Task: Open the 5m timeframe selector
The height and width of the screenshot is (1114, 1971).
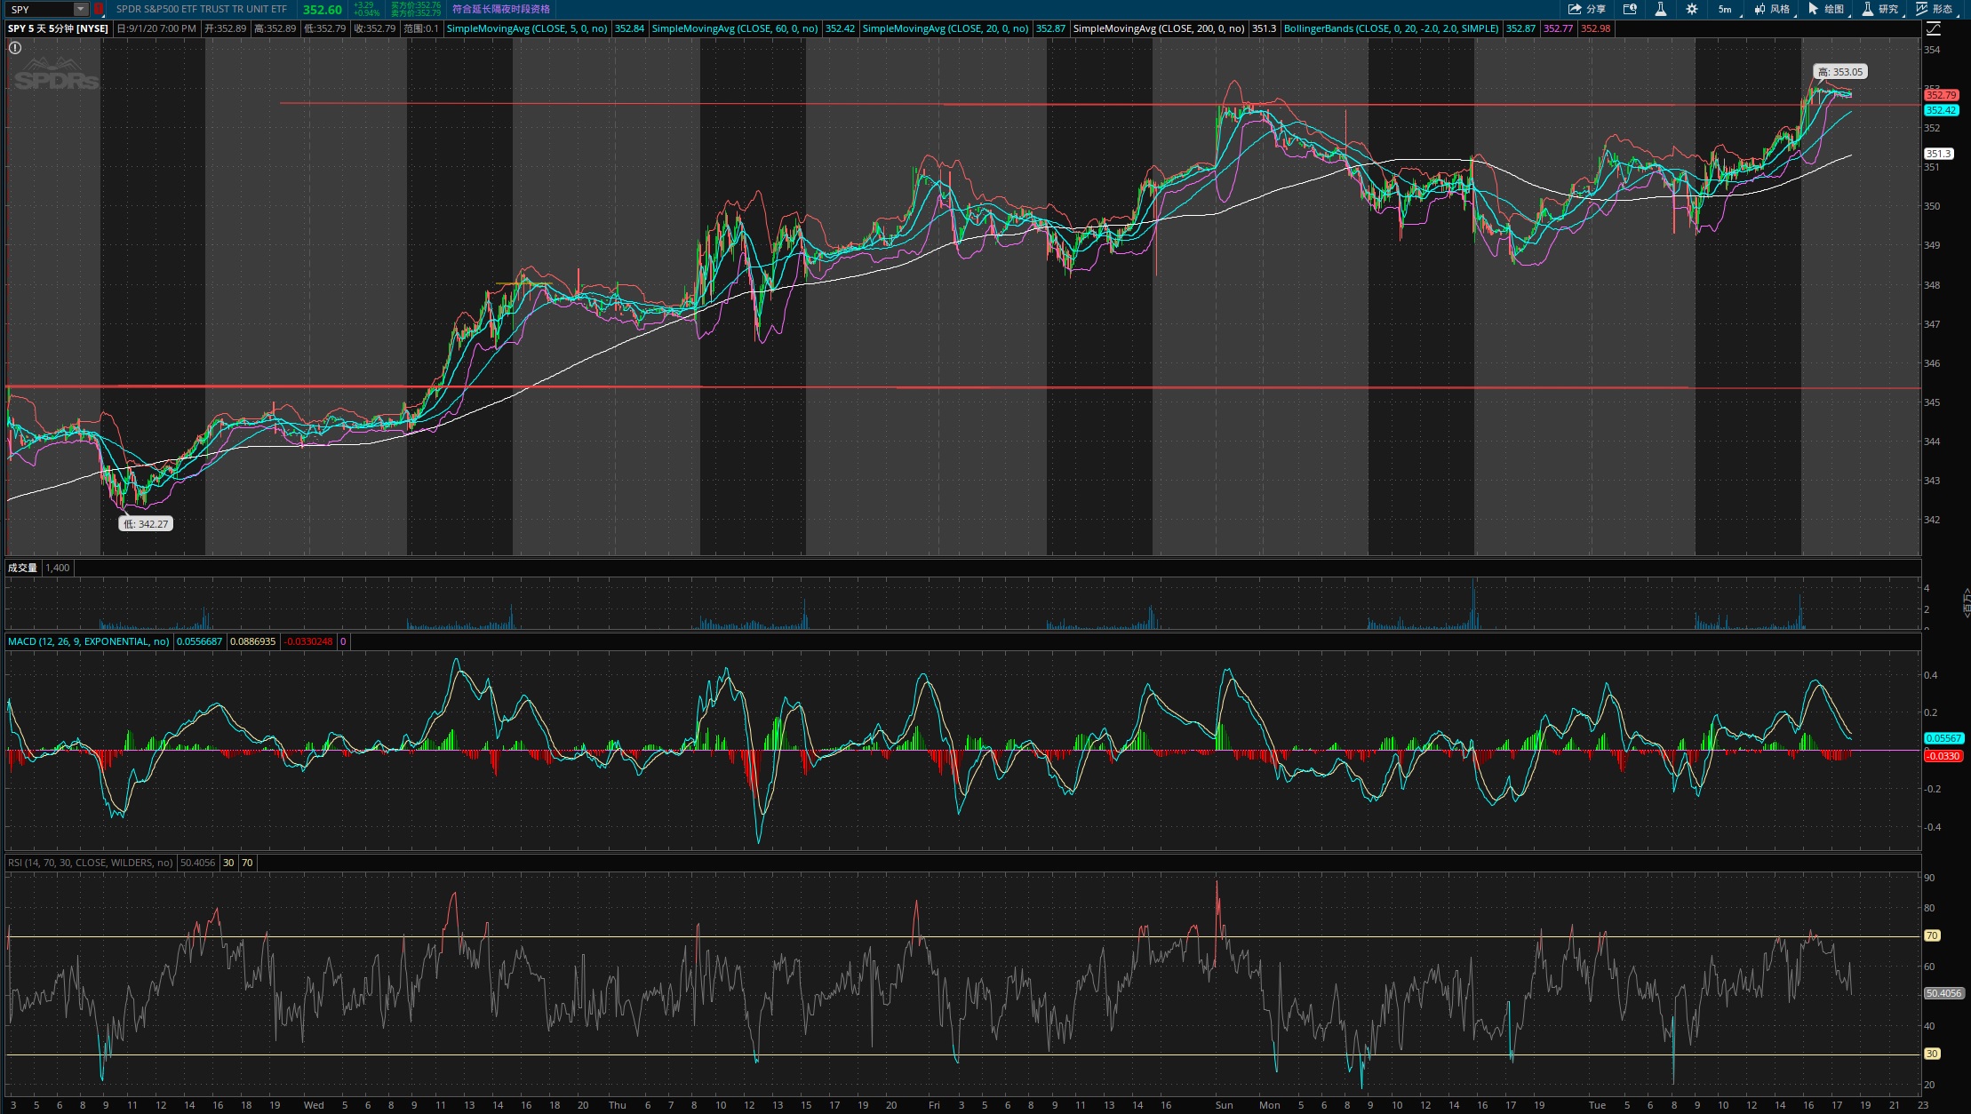Action: tap(1727, 9)
